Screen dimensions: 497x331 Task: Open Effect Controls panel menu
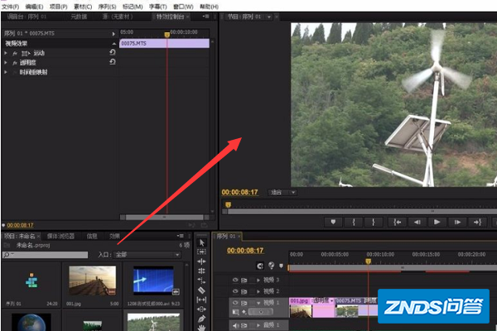205,17
